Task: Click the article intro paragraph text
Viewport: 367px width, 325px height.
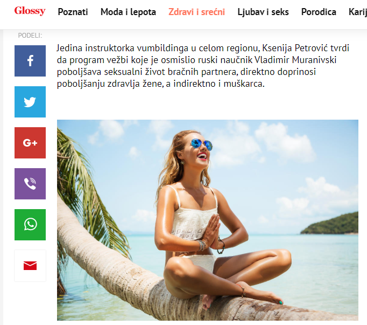Action: click(x=203, y=66)
